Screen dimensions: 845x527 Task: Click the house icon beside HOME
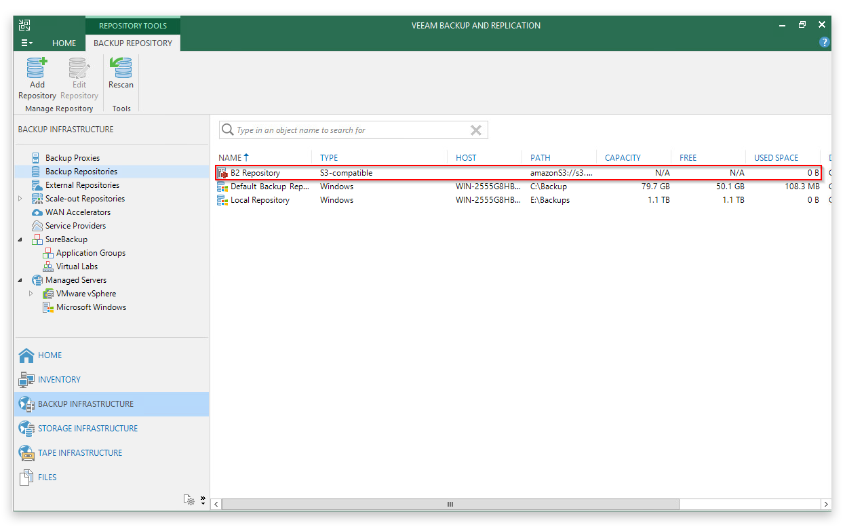click(x=26, y=355)
